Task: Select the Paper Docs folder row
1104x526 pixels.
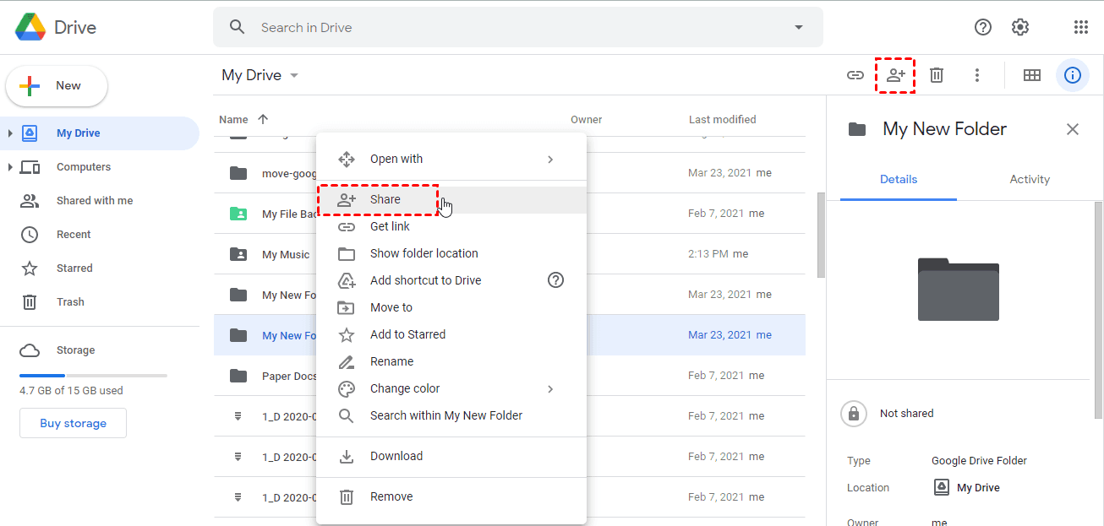Action: pos(510,376)
